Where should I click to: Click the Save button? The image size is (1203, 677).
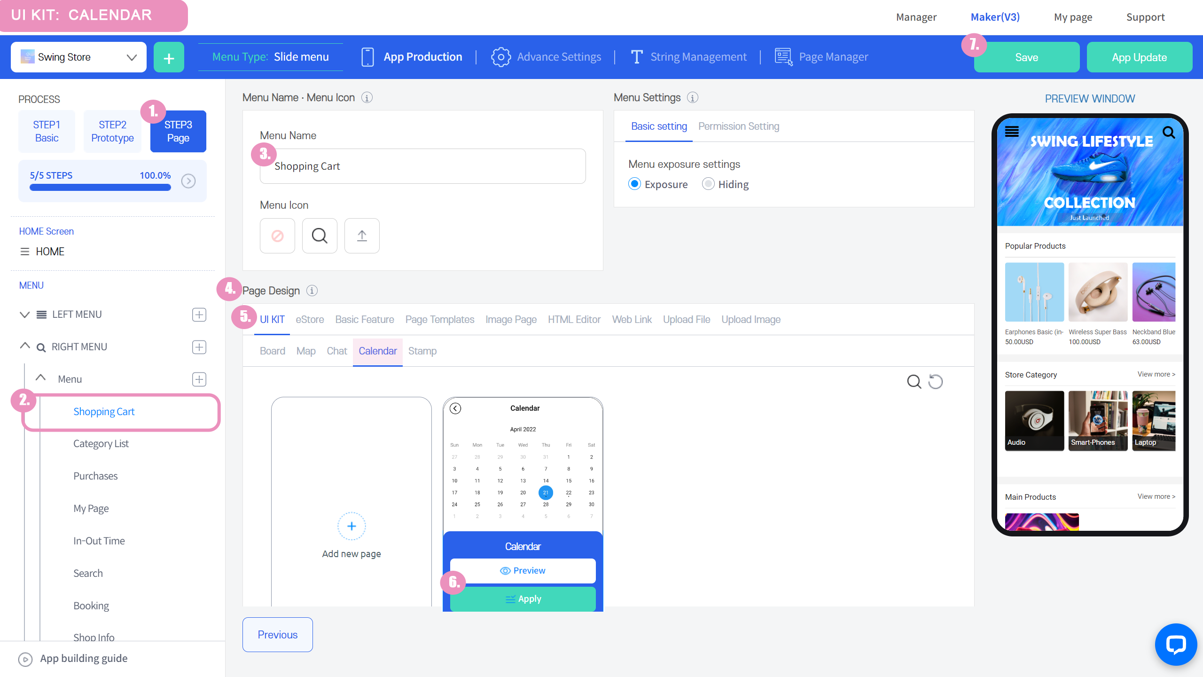point(1026,57)
